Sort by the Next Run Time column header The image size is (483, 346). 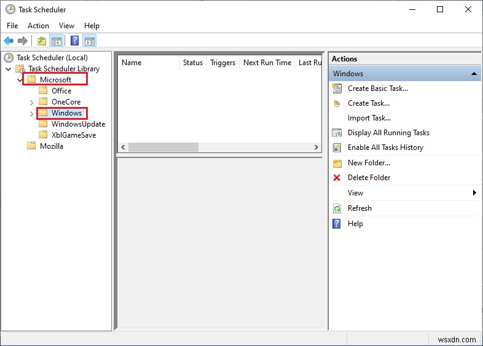point(267,63)
